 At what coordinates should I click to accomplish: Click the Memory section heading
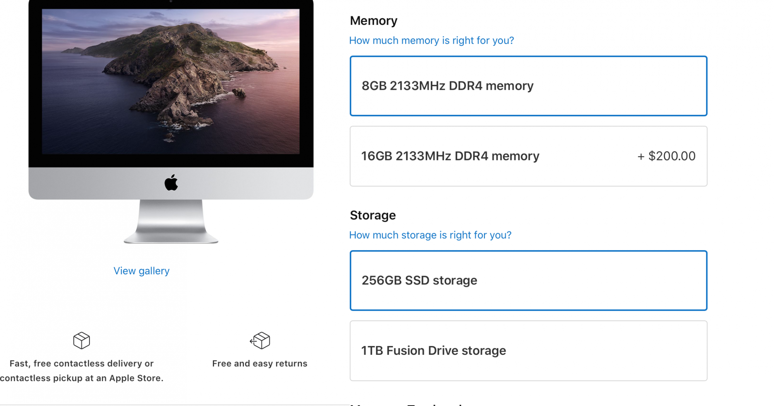(x=373, y=21)
